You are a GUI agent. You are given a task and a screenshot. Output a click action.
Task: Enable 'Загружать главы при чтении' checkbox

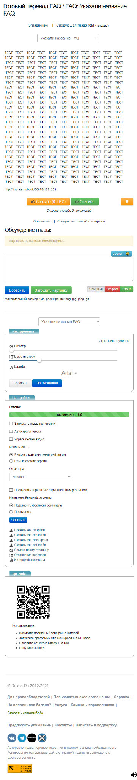tap(11, 424)
